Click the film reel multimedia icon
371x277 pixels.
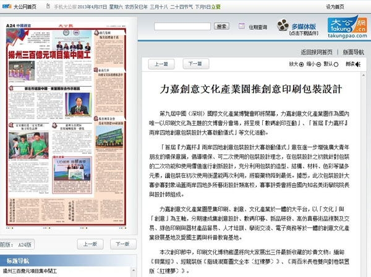283,25
